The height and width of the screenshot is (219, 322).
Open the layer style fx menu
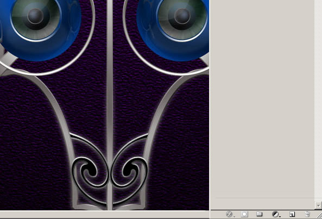229,214
